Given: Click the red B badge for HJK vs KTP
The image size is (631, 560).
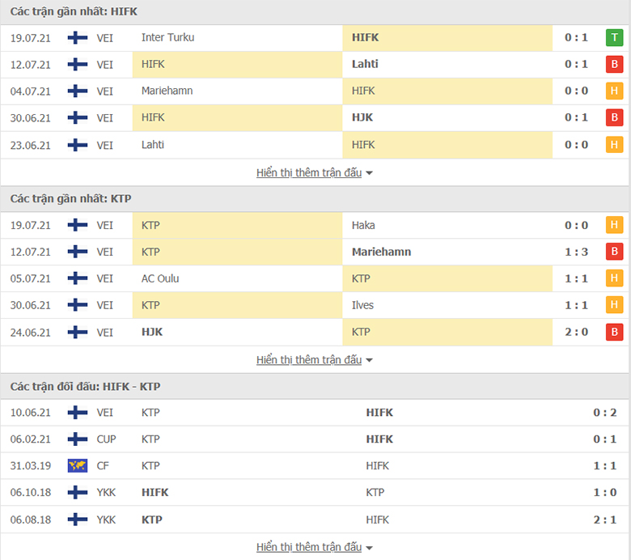Looking at the screenshot, I should click(x=615, y=333).
